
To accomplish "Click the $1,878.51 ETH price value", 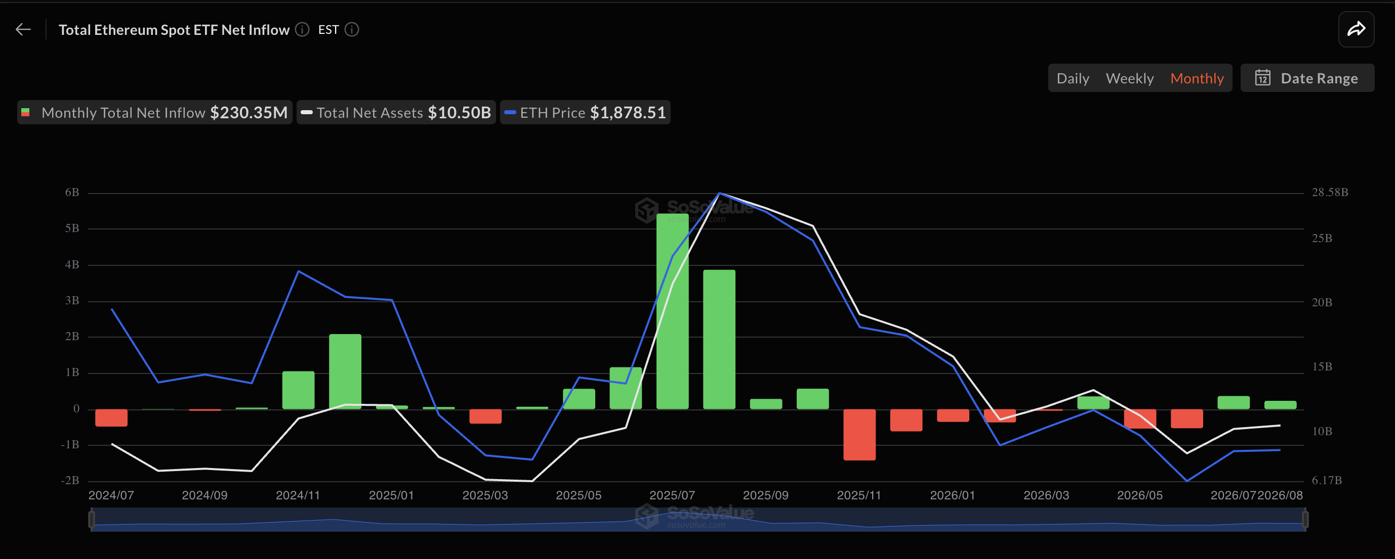I will coord(628,112).
